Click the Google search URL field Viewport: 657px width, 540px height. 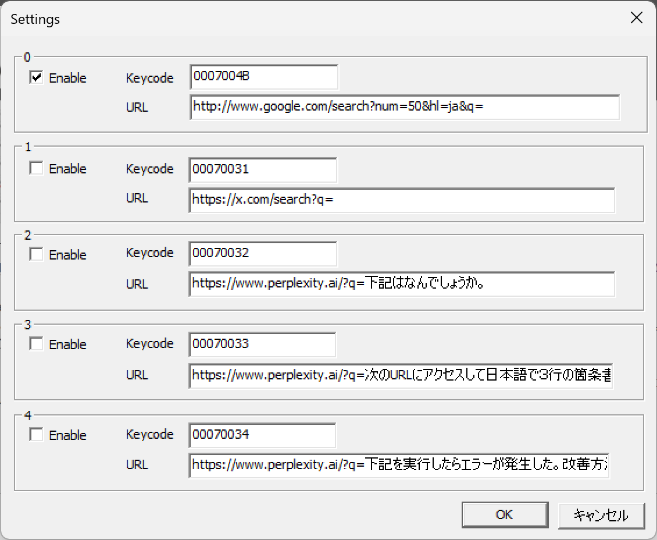404,107
